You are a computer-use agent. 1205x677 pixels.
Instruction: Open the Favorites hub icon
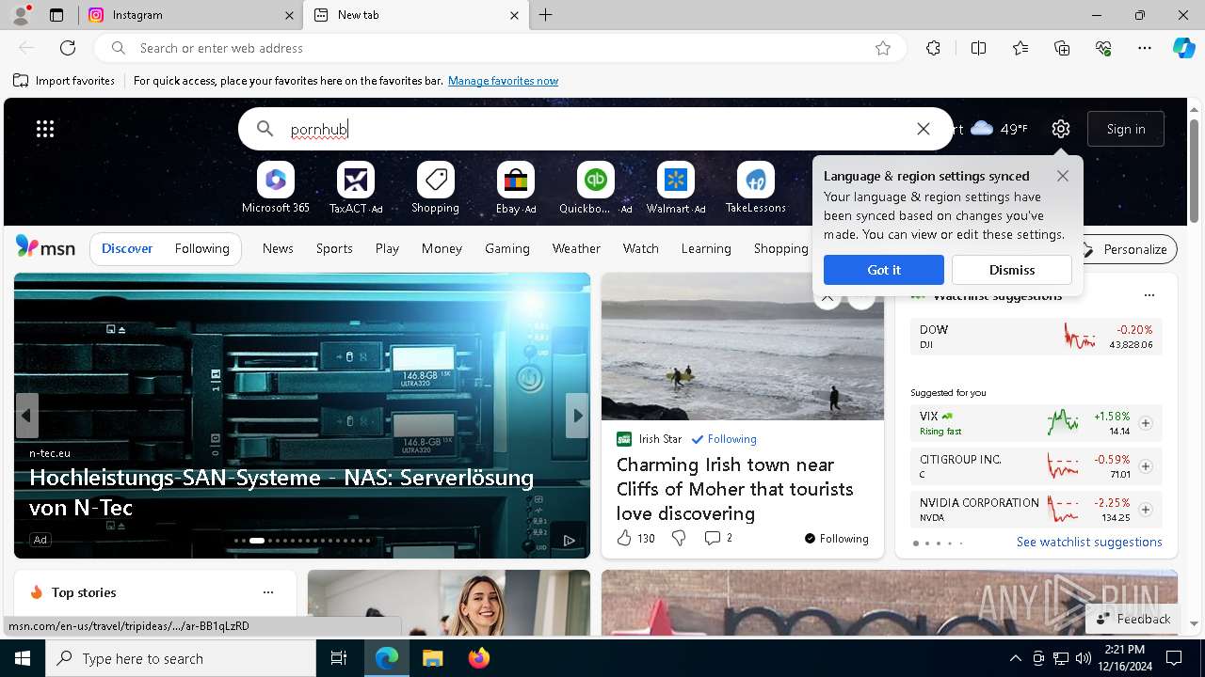click(1020, 48)
